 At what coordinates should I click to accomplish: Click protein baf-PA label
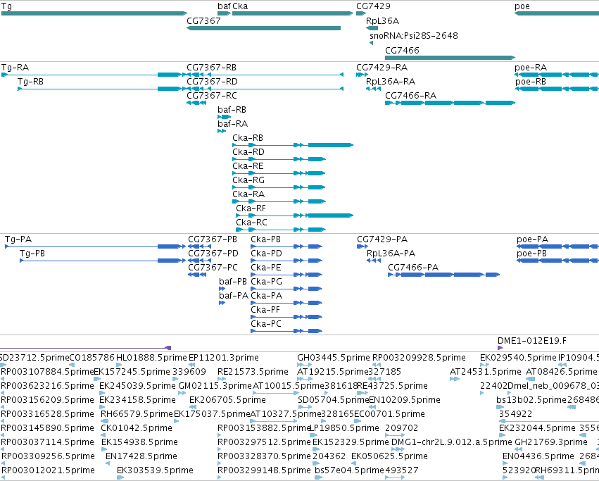[234, 296]
